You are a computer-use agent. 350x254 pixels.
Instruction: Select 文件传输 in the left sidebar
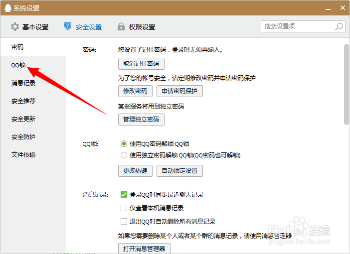coord(33,154)
